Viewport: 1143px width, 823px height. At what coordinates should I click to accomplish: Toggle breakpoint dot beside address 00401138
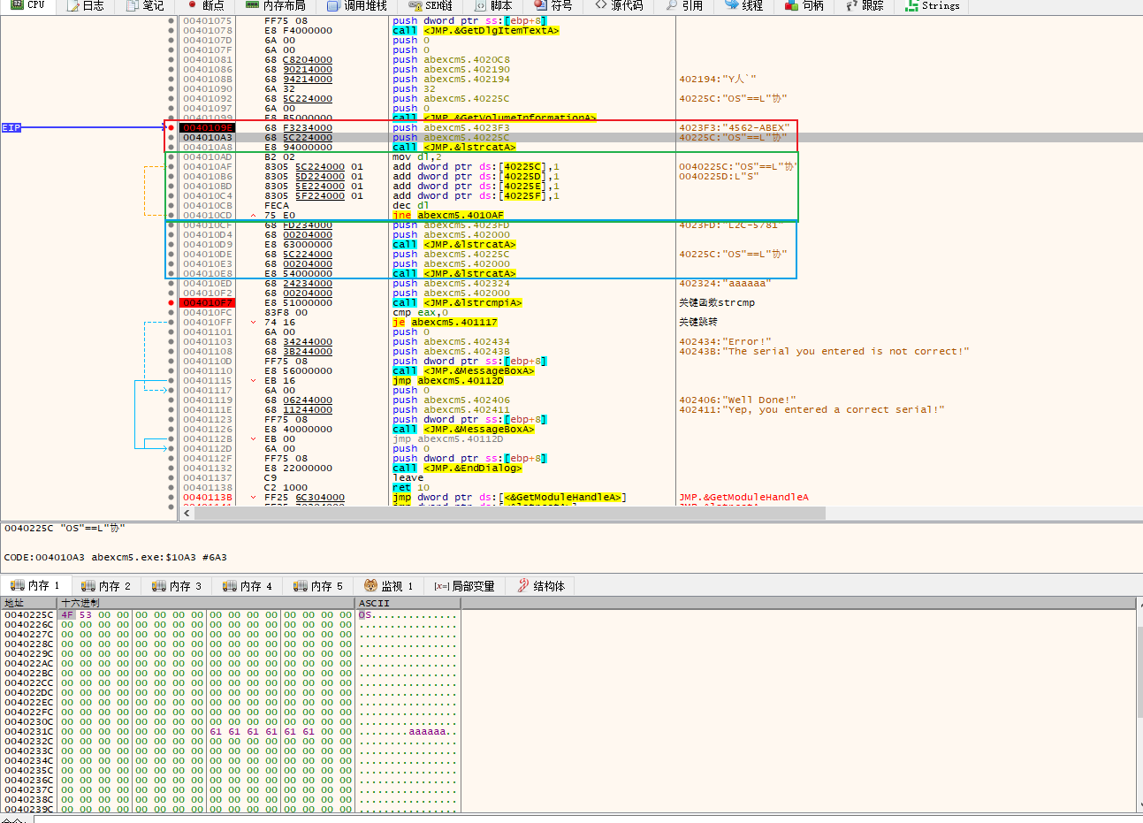tap(171, 487)
